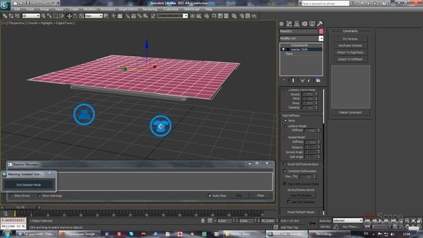Select the Uniform Model radio button
The image size is (423, 238).
pyautogui.click(x=286, y=126)
